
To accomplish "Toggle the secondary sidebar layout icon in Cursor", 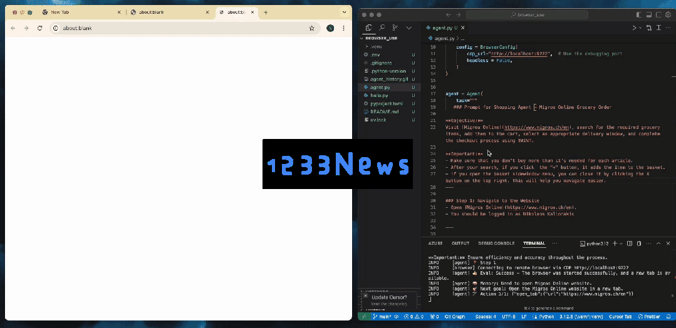I will coord(658,14).
